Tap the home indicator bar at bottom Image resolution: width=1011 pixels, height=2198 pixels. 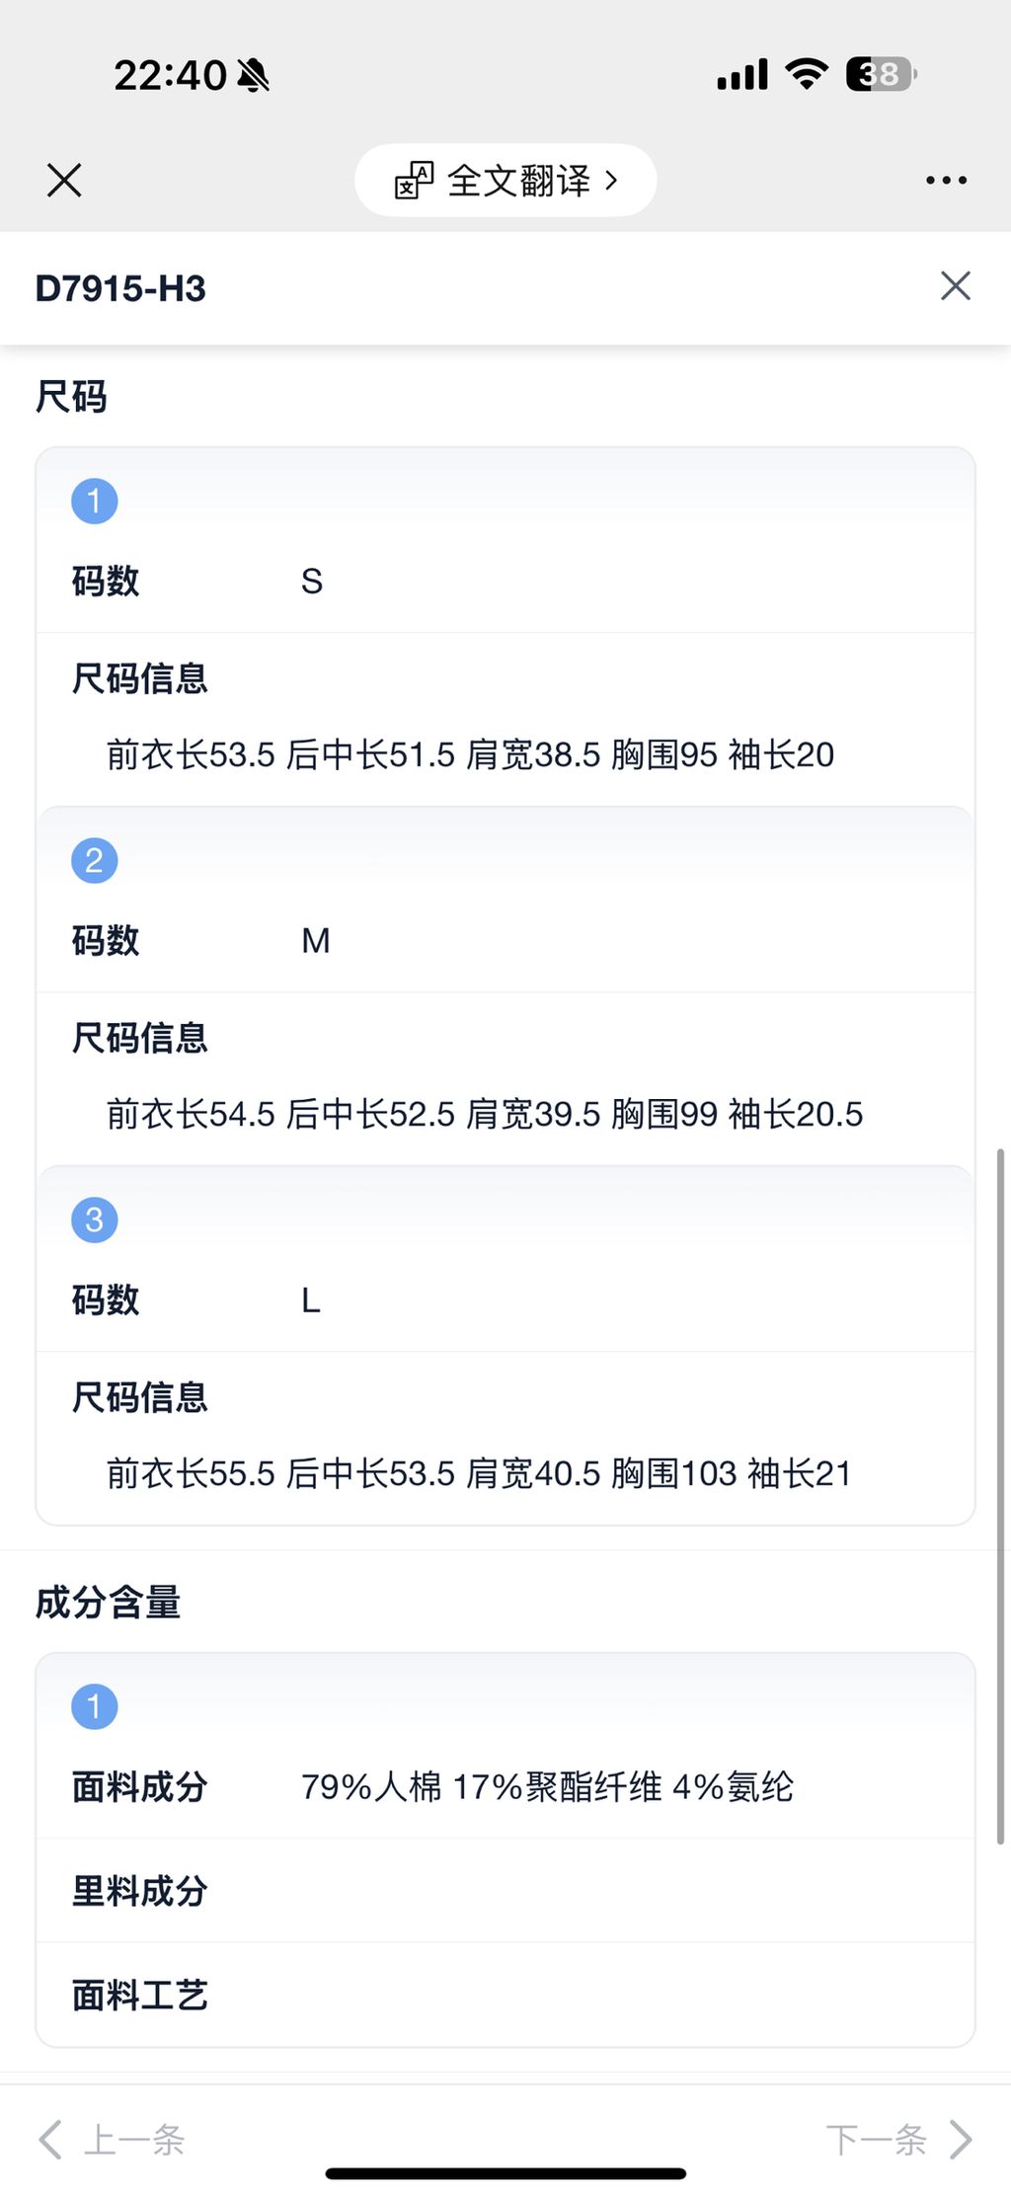pos(505,2173)
